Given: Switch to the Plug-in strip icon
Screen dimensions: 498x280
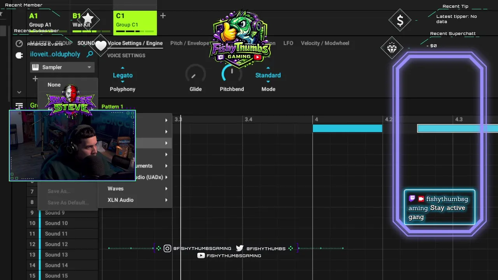Looking at the screenshot, I should coord(19,56).
